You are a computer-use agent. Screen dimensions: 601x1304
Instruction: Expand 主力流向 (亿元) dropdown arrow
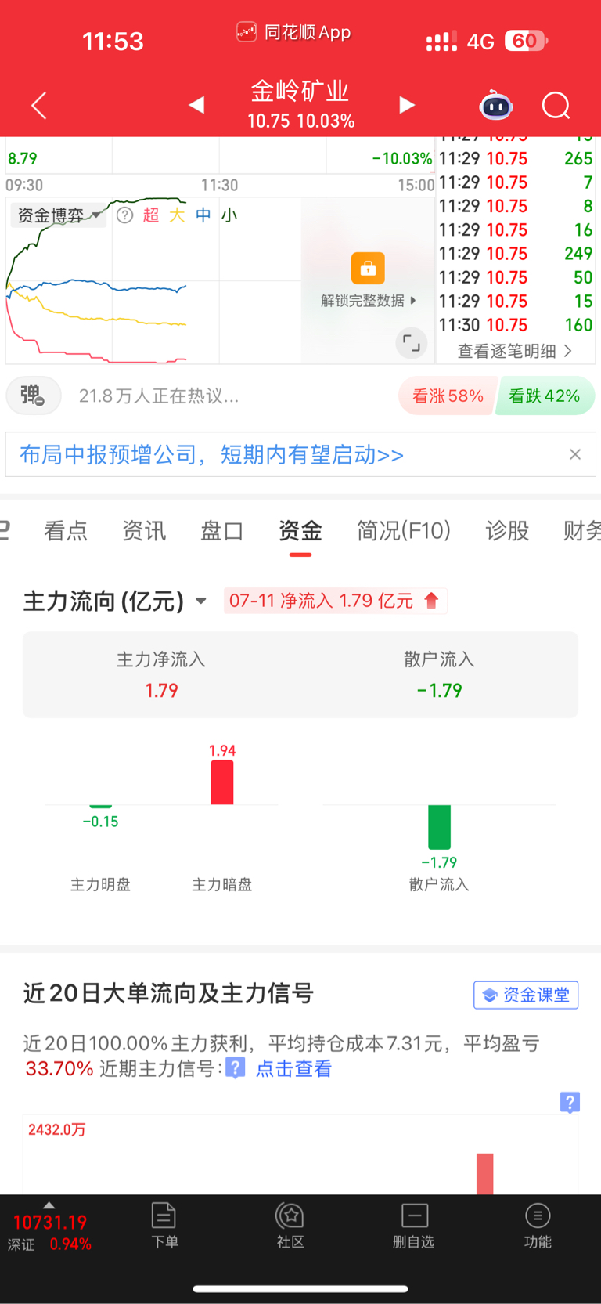(x=201, y=601)
